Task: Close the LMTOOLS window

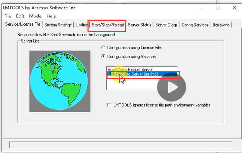Action: [234, 8]
